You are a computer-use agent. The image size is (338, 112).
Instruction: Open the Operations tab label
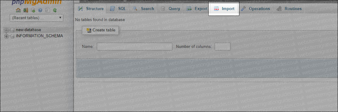pyautogui.click(x=259, y=9)
